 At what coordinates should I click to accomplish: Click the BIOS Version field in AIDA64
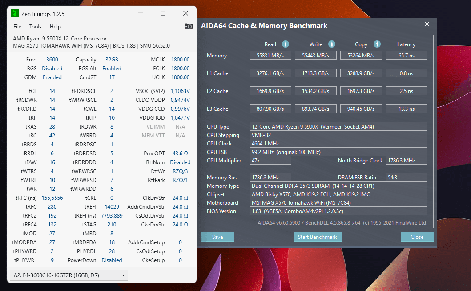click(x=338, y=211)
